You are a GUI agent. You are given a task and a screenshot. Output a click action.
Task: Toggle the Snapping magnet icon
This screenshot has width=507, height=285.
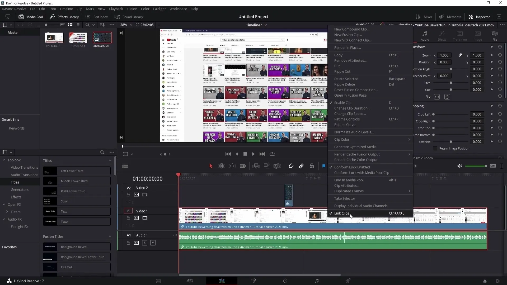pos(291,166)
